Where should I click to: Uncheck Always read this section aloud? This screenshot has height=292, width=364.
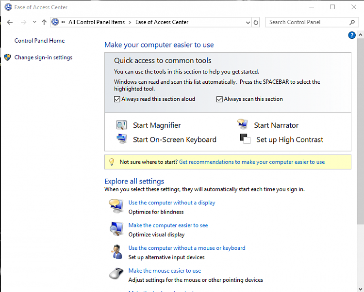pos(117,99)
